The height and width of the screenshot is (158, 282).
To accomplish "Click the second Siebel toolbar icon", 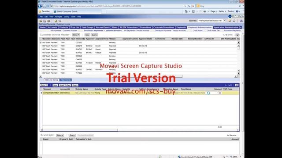I will pos(45,21).
